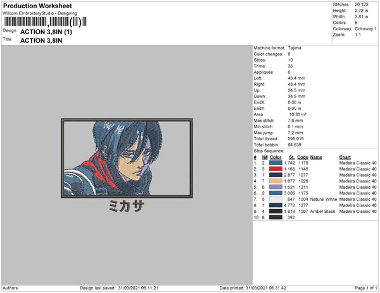Click the 'Up:' measurement label

pyautogui.click(x=257, y=90)
